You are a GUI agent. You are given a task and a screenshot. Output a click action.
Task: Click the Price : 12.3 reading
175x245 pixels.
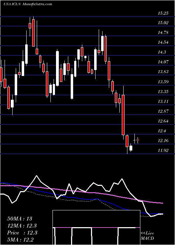point(22,233)
